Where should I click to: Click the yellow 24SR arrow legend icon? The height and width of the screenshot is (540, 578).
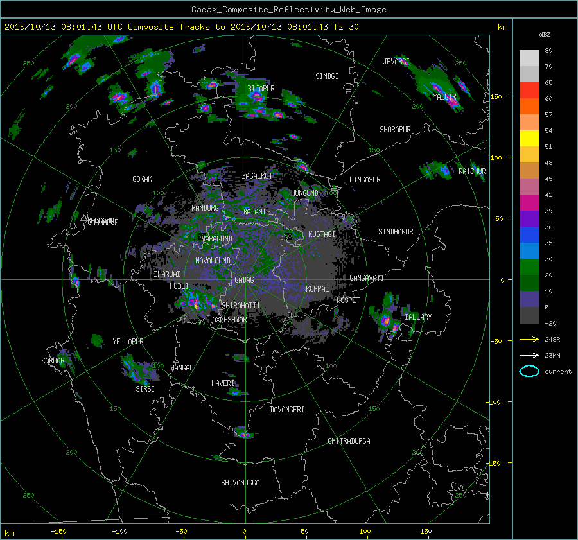(529, 339)
